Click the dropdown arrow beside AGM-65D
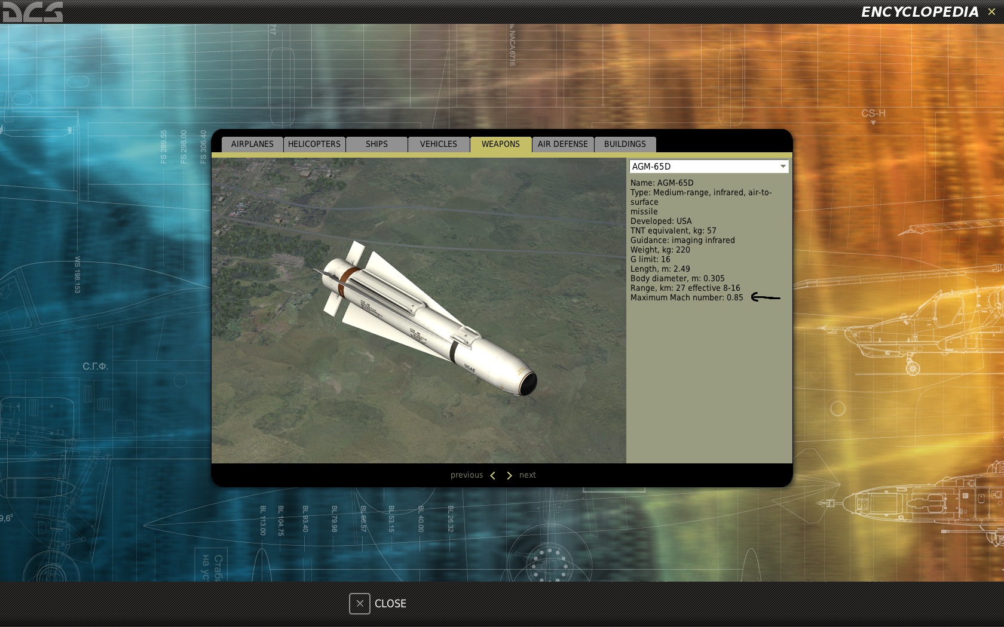 coord(783,167)
